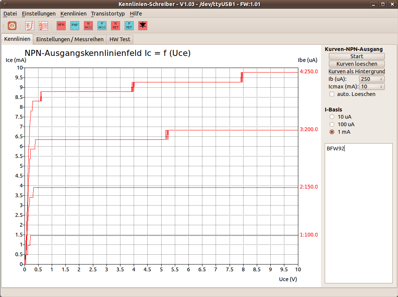The width and height of the screenshot is (398, 297).
Task: Switch to the Kennlinien tab
Action: coord(17,39)
